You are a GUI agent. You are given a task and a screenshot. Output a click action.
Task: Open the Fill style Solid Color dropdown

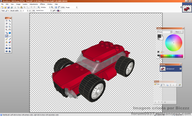(51, 11)
